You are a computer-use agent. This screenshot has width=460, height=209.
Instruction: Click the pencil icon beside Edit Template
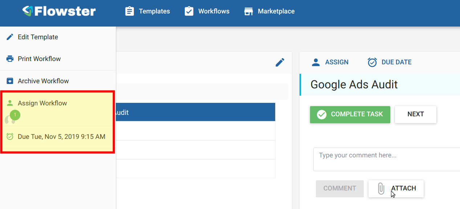pos(10,37)
